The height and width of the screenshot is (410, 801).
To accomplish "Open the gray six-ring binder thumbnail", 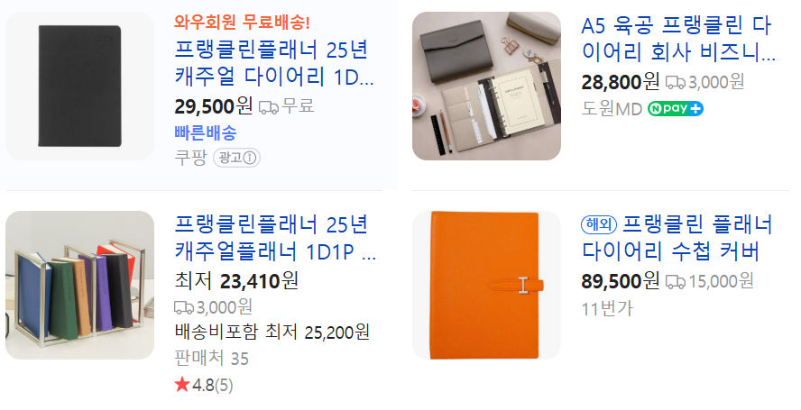I will (486, 86).
